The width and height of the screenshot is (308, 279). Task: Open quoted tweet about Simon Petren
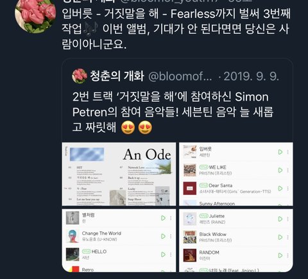coord(173,112)
